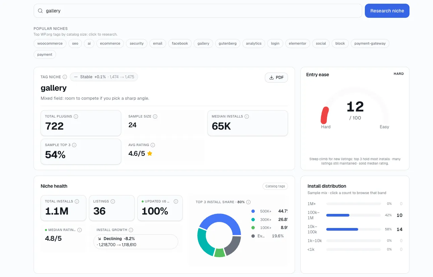Focus the niche search input field

pyautogui.click(x=198, y=11)
